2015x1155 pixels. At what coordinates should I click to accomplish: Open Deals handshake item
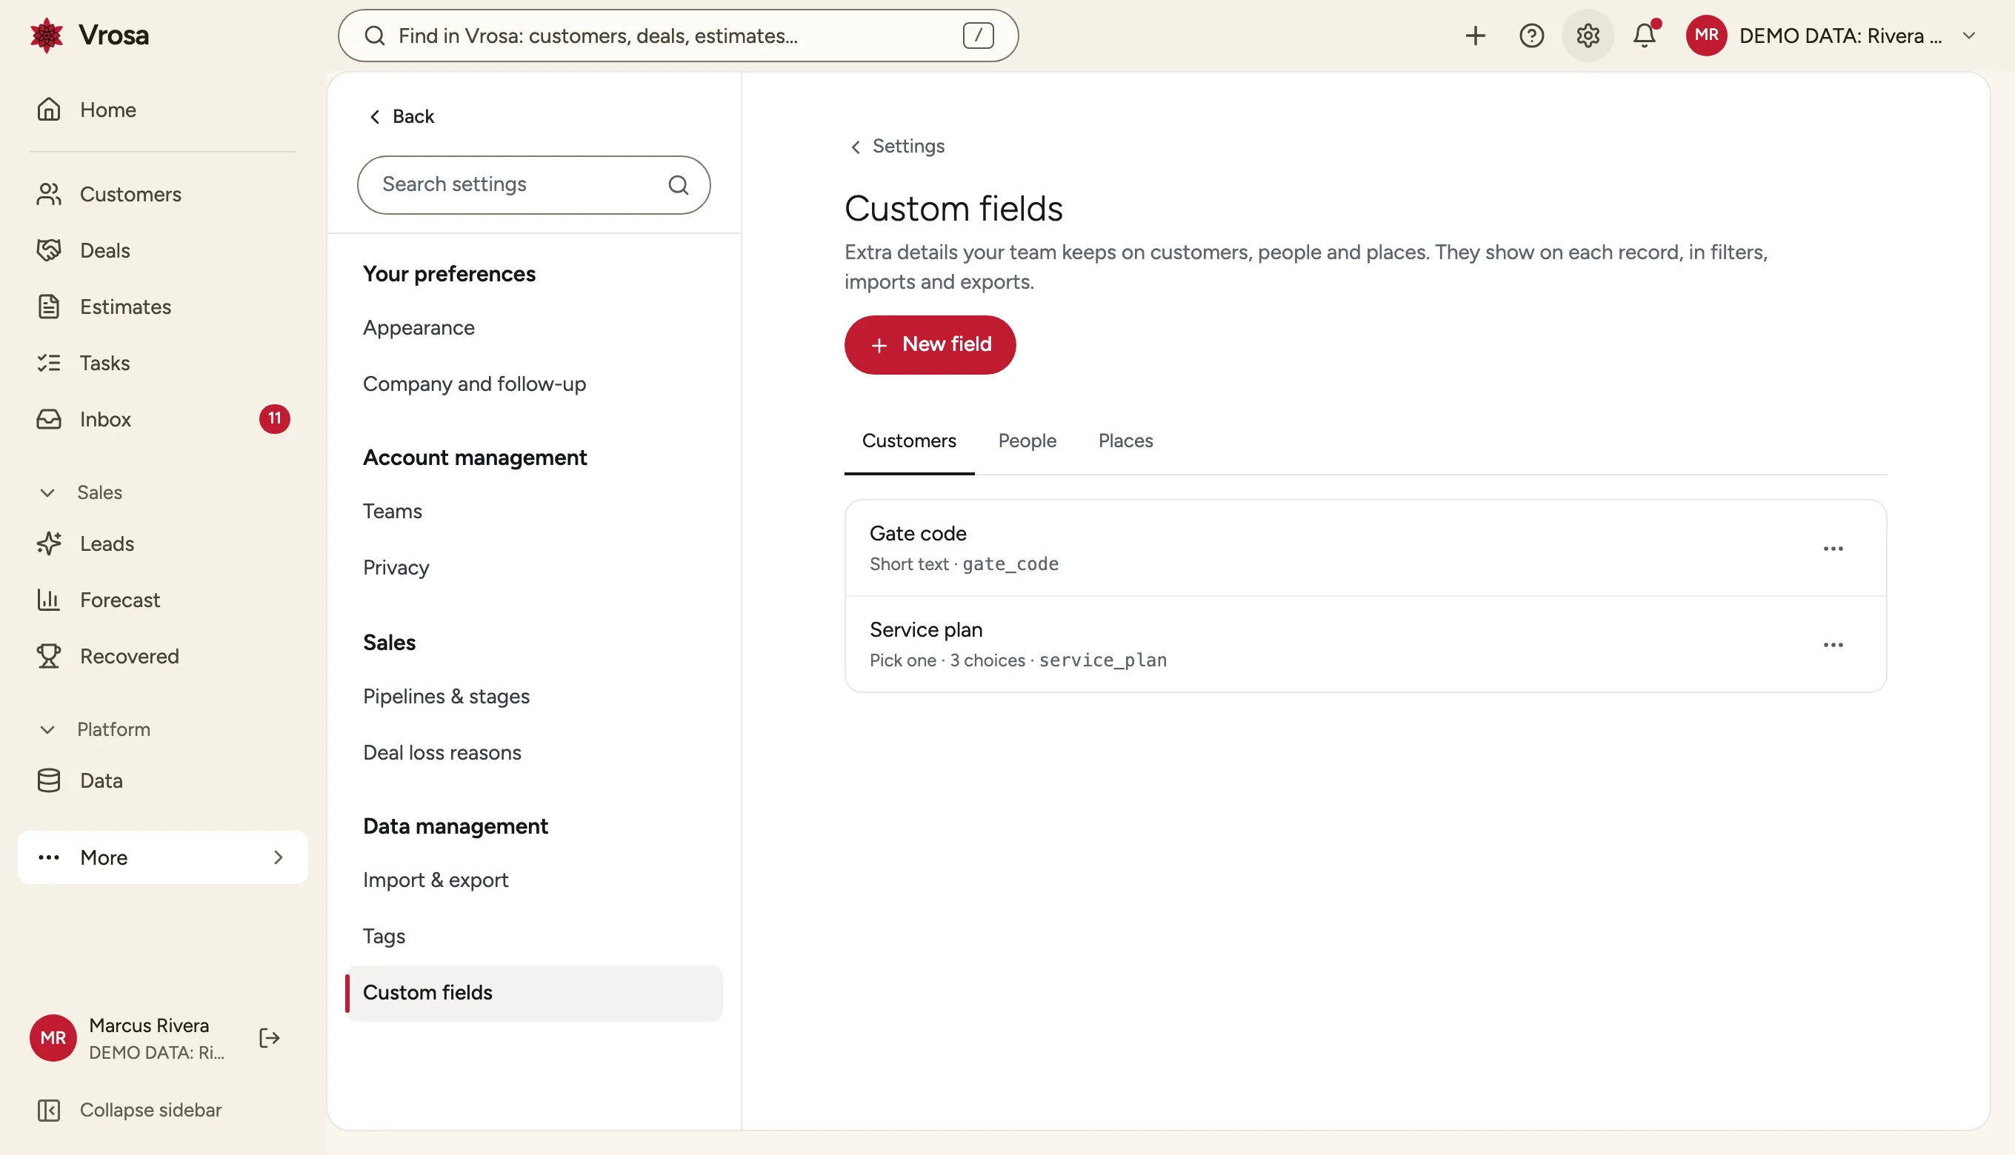pyautogui.click(x=163, y=251)
